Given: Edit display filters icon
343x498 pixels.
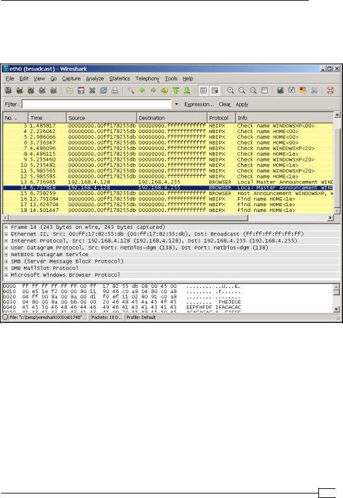Looking at the screenshot, I should point(292,91).
